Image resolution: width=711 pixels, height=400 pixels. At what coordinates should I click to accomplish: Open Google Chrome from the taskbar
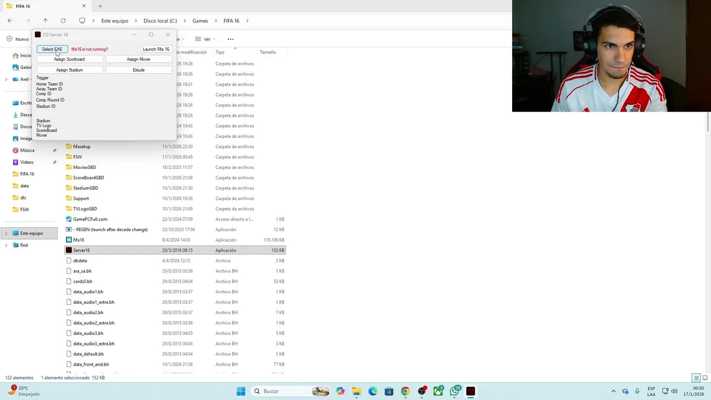405,391
